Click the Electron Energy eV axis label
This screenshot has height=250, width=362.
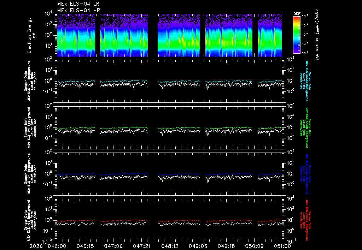pos(31,35)
